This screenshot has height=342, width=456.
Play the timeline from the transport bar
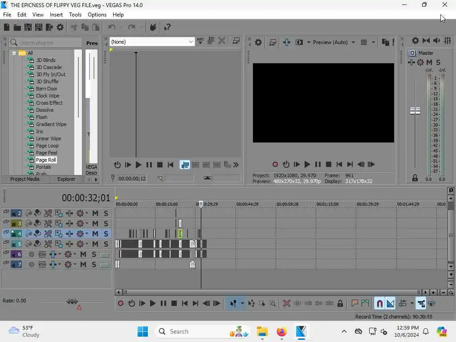tap(152, 303)
